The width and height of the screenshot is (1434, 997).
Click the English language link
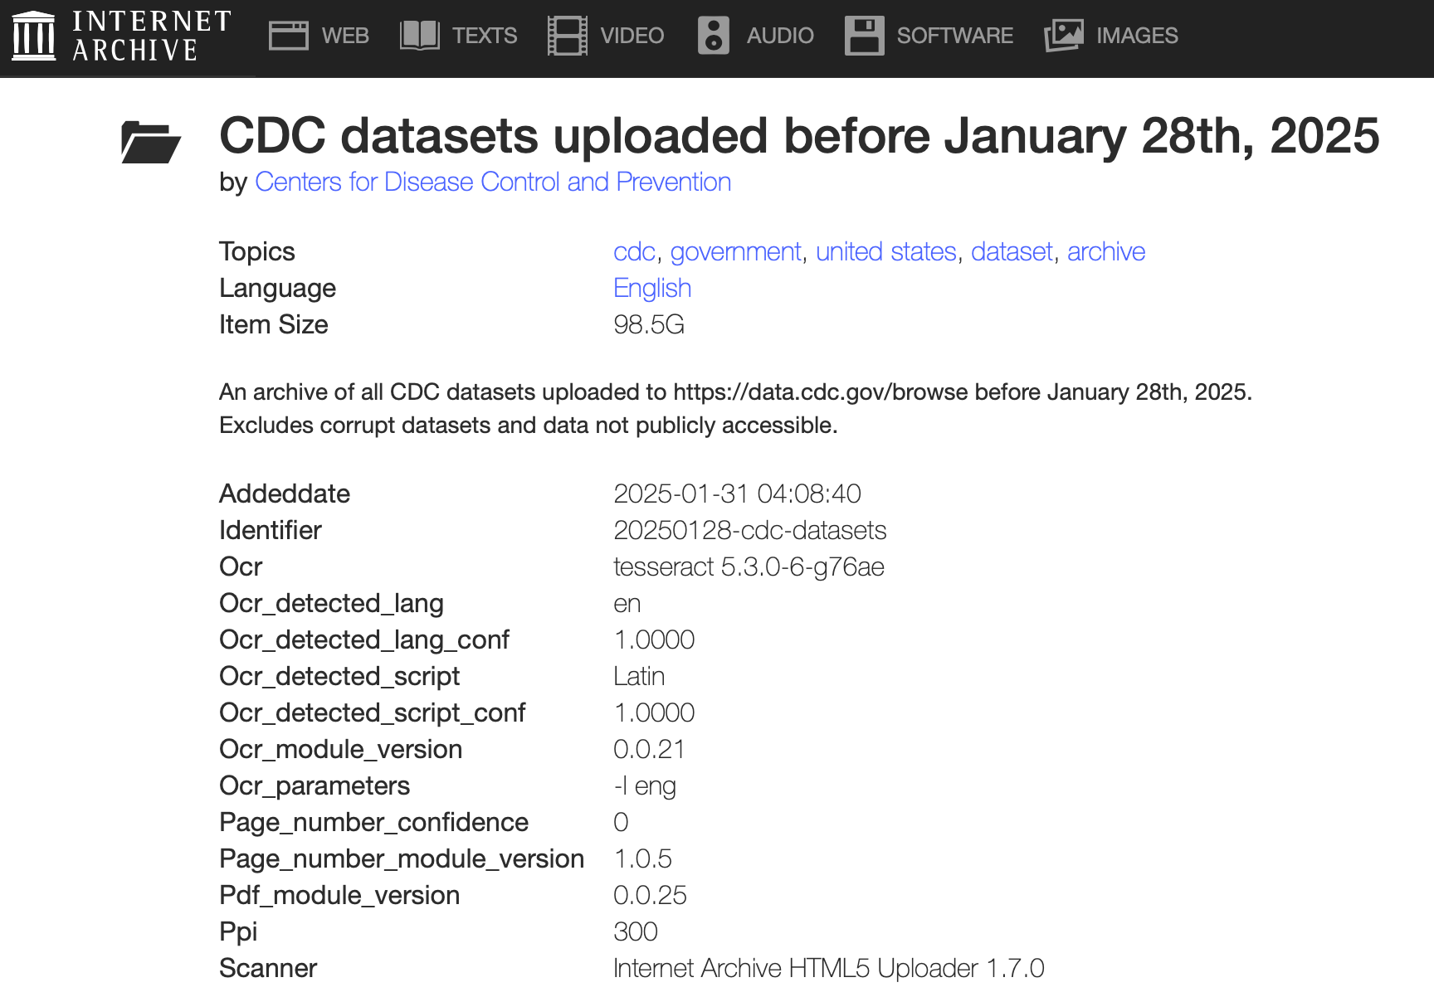point(651,288)
